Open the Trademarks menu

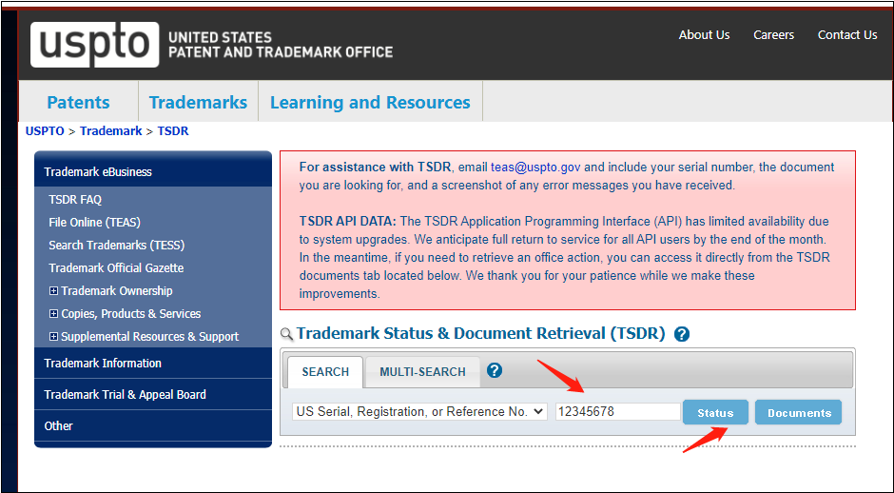pyautogui.click(x=198, y=103)
